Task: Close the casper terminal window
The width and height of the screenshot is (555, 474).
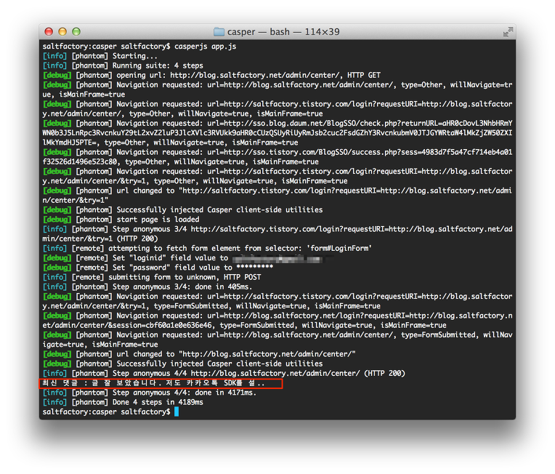Action: (x=49, y=31)
